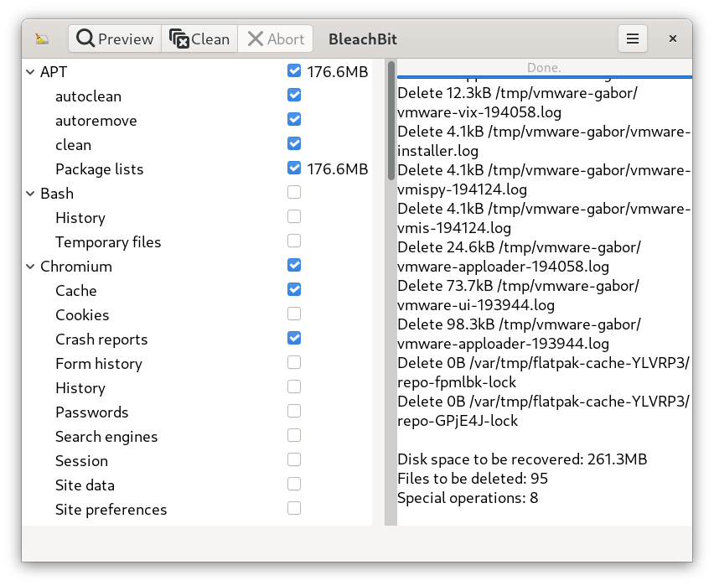This screenshot has height=586, width=714.
Task: Select the Temporary files row label
Action: click(108, 242)
